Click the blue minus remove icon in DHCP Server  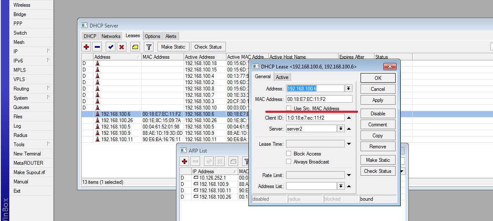pos(97,47)
